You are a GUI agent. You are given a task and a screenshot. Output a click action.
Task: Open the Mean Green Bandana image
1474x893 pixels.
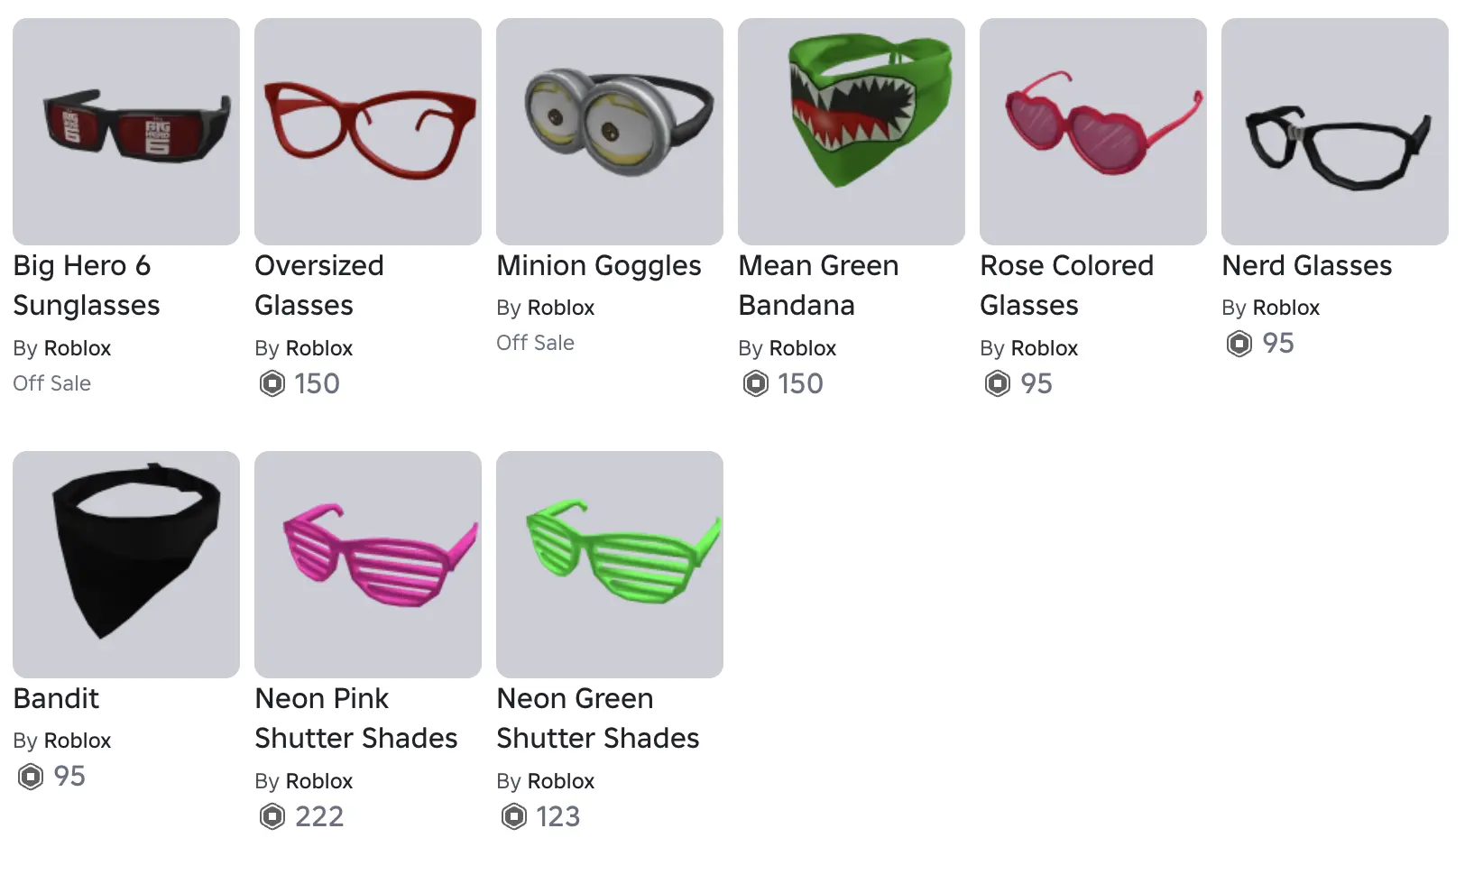[x=852, y=132]
